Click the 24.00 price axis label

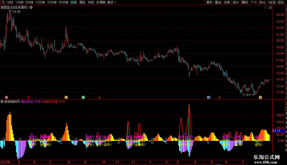click(x=280, y=15)
